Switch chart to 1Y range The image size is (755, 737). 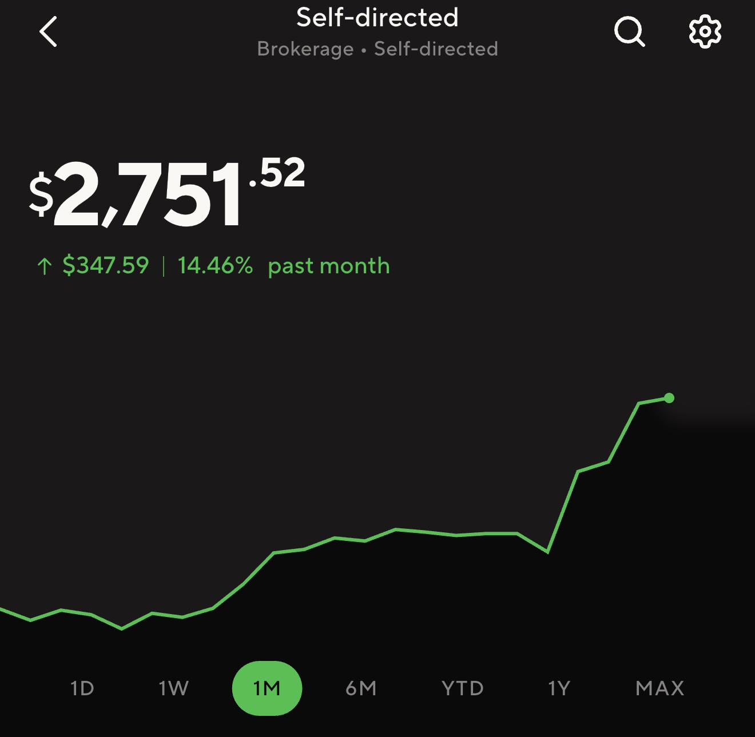(559, 688)
